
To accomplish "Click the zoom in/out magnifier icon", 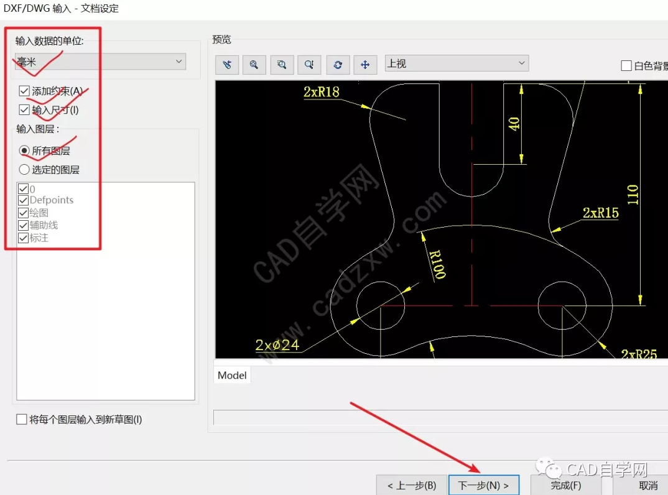I will tap(309, 65).
